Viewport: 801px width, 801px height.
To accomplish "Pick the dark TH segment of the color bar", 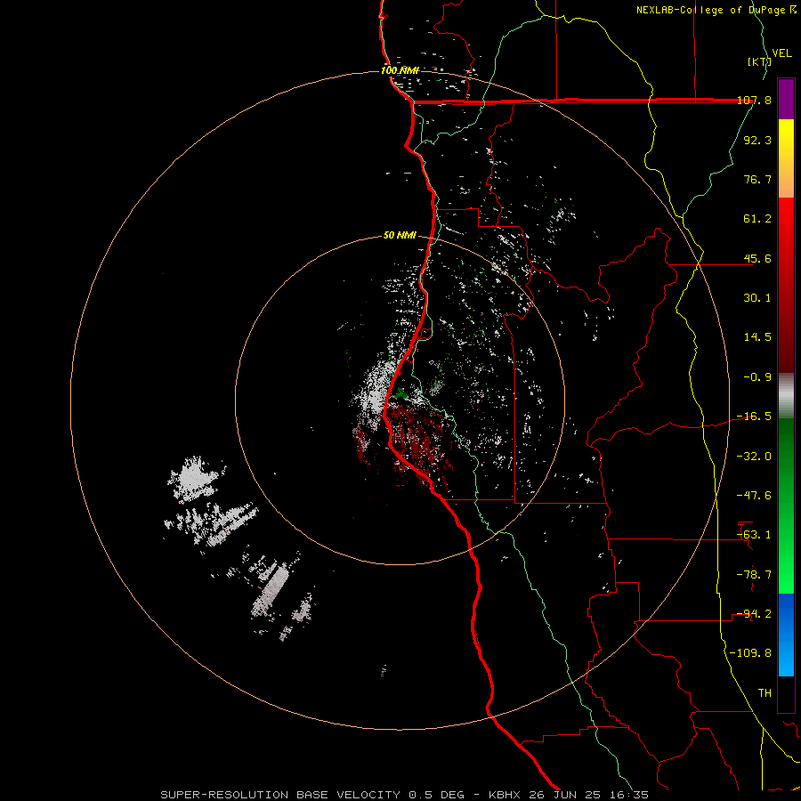I will click(786, 694).
